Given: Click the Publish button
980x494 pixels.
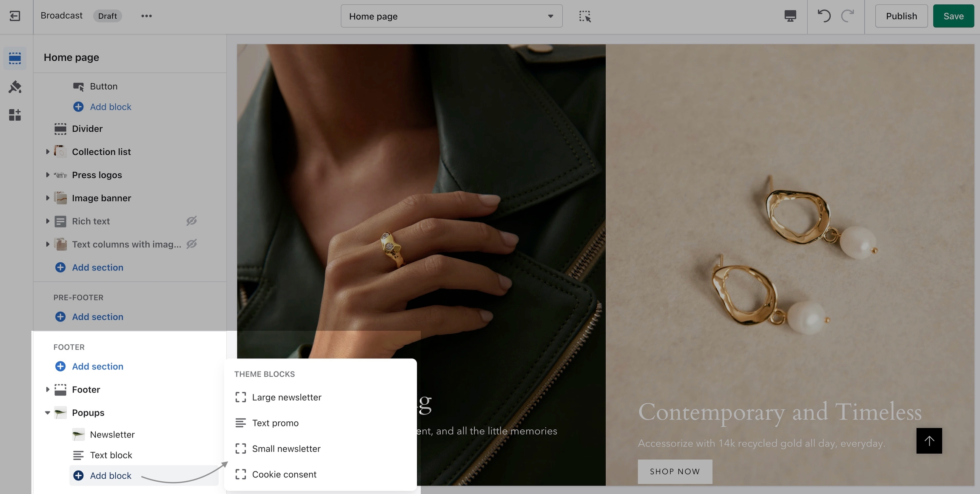Looking at the screenshot, I should tap(901, 16).
